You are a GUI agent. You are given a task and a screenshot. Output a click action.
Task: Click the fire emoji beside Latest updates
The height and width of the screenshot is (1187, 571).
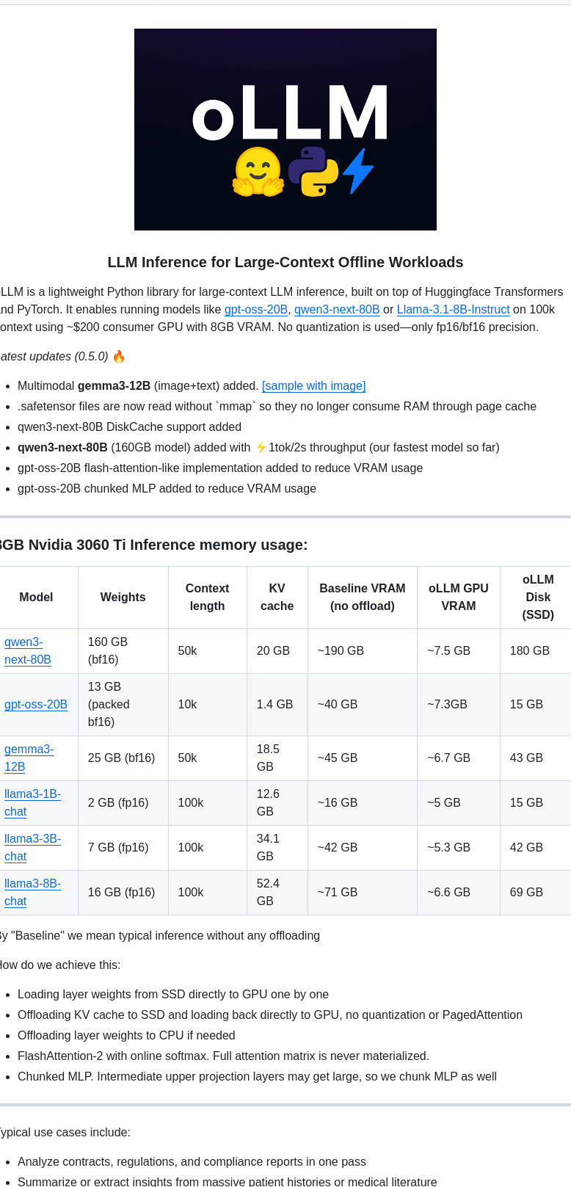(119, 357)
